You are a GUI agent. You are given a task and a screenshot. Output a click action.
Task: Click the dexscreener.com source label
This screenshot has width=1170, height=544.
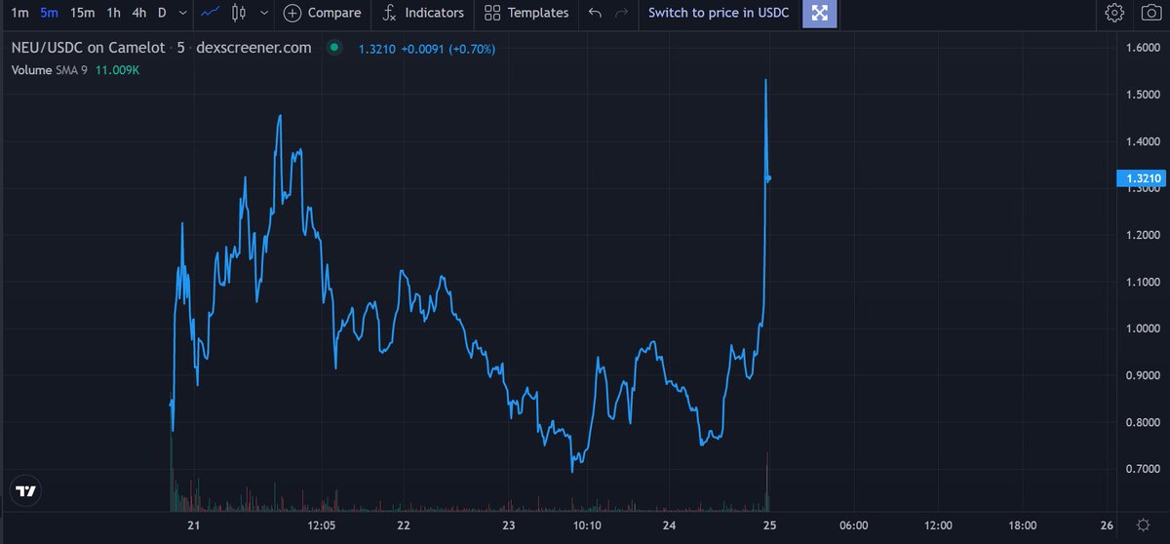point(254,48)
